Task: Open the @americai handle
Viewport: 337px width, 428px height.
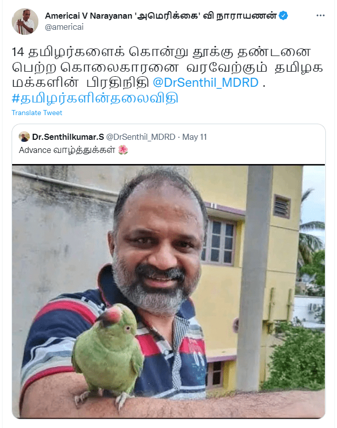Action: coord(64,27)
